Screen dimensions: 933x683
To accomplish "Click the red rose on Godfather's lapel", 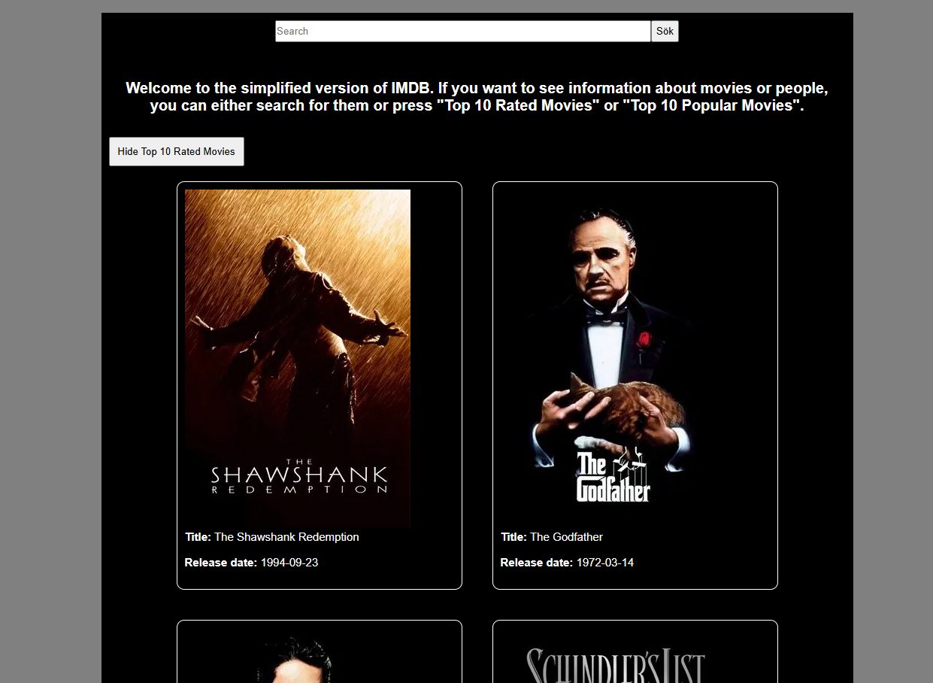I will (644, 340).
